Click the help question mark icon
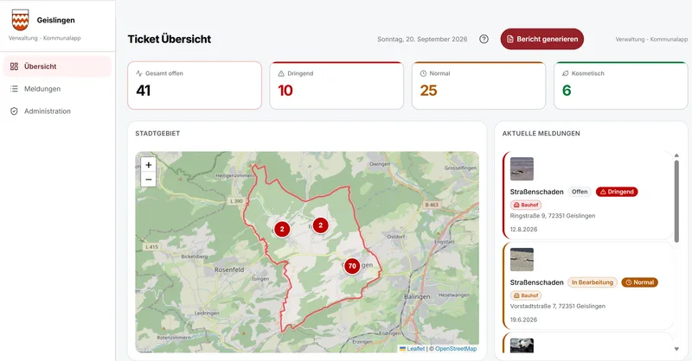692x361 pixels. 484,39
